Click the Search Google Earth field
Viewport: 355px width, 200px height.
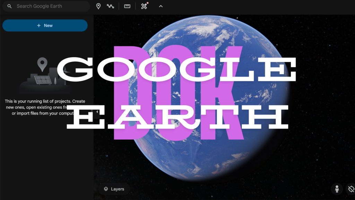(x=46, y=6)
